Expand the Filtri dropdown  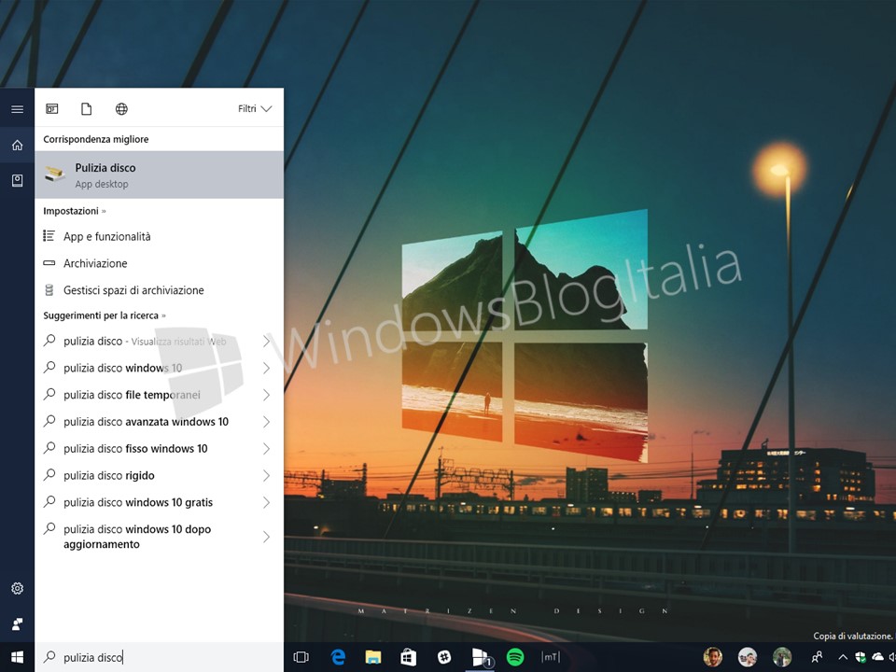point(255,109)
